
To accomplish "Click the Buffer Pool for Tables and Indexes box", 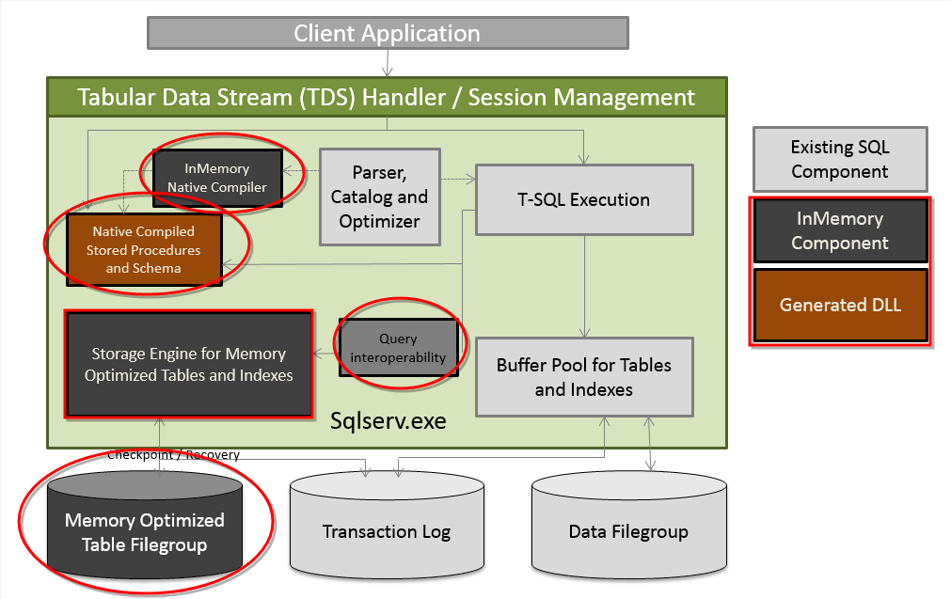I will 584,377.
